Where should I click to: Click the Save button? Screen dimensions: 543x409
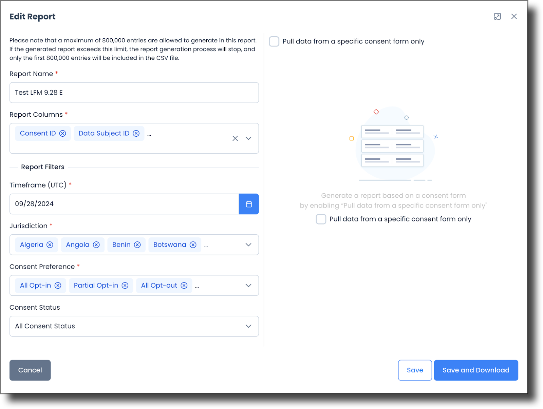[415, 370]
